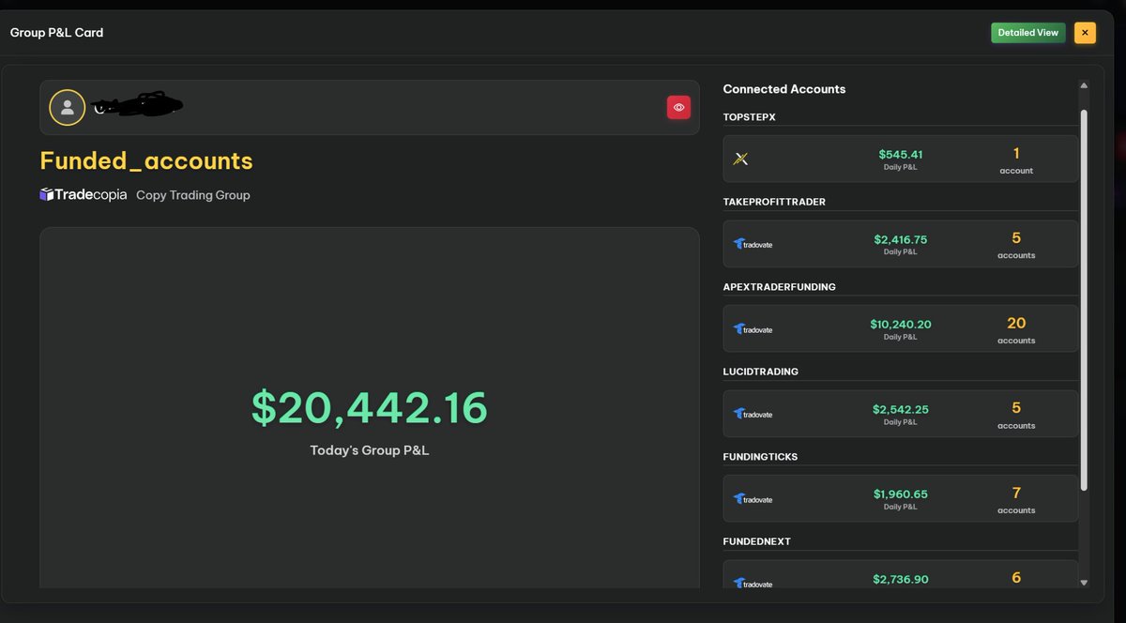Image resolution: width=1126 pixels, height=623 pixels.
Task: Select the $1,960.65 Daily P&L value
Action: click(900, 494)
